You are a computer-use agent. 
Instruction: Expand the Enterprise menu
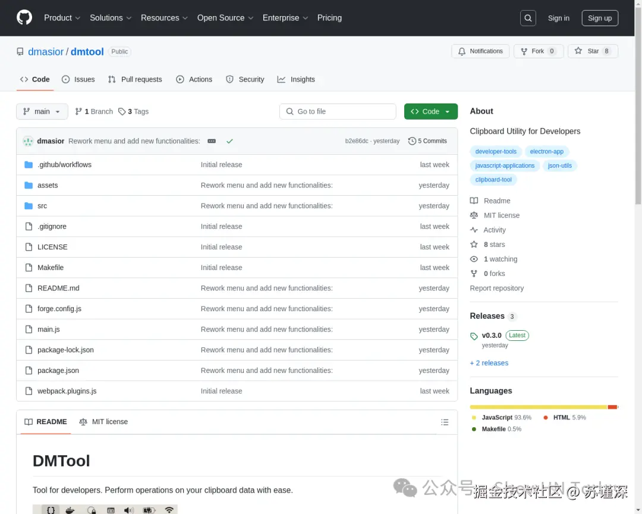point(285,18)
